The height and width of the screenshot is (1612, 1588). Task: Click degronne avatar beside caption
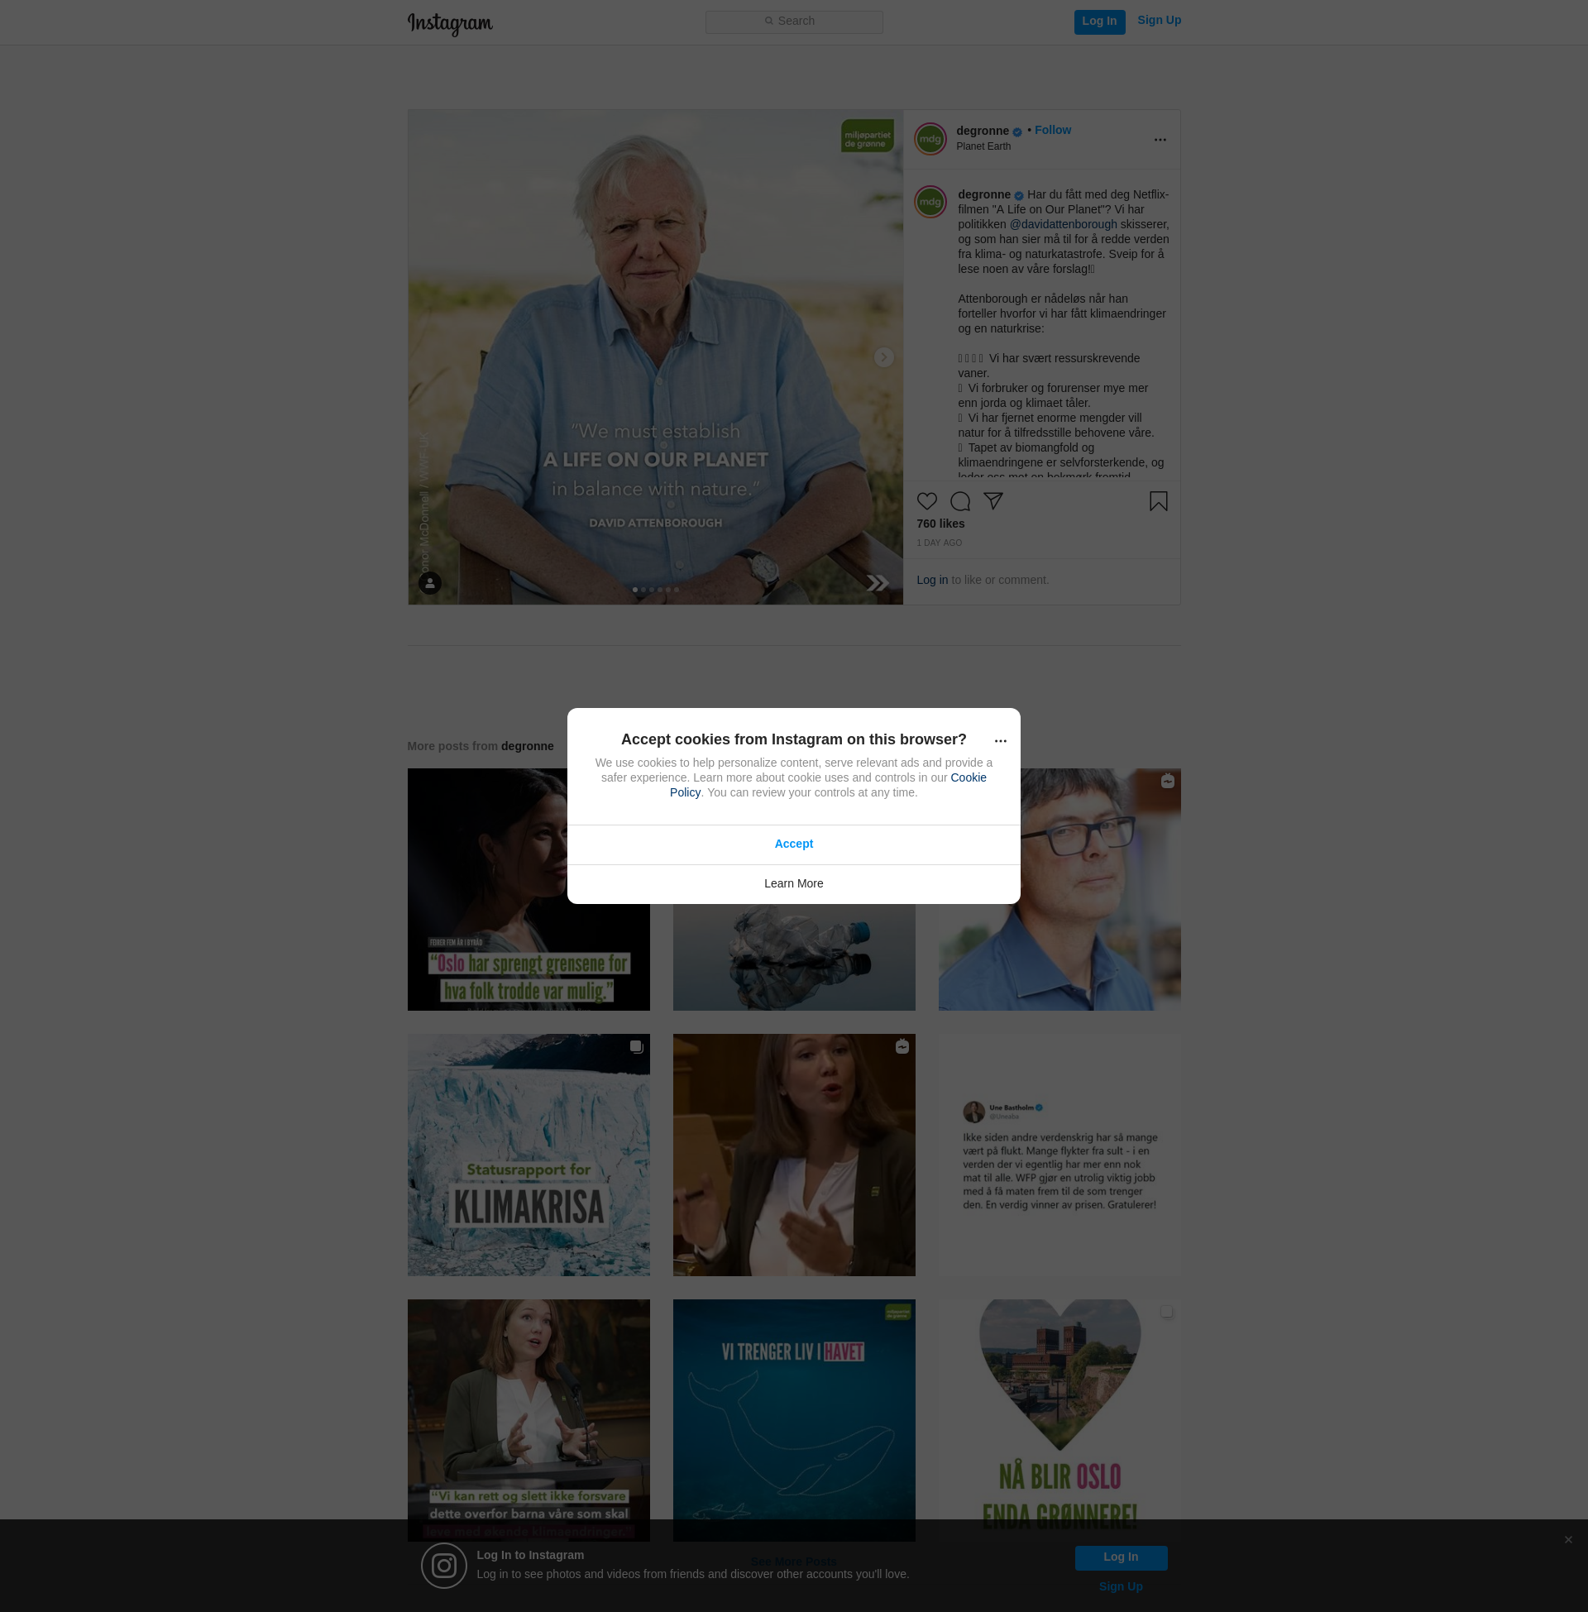(x=930, y=202)
